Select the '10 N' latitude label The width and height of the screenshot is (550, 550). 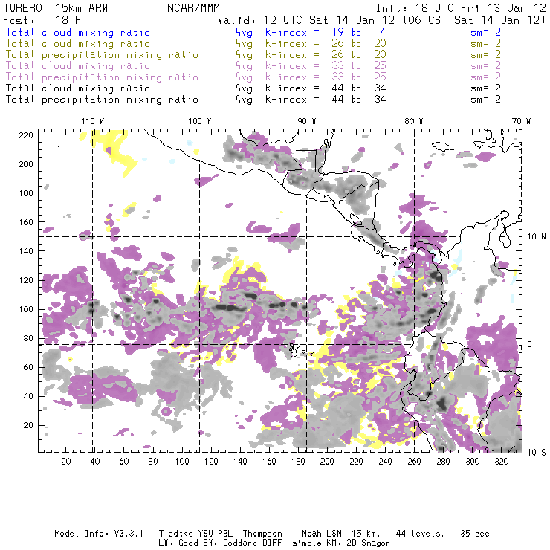coord(537,237)
